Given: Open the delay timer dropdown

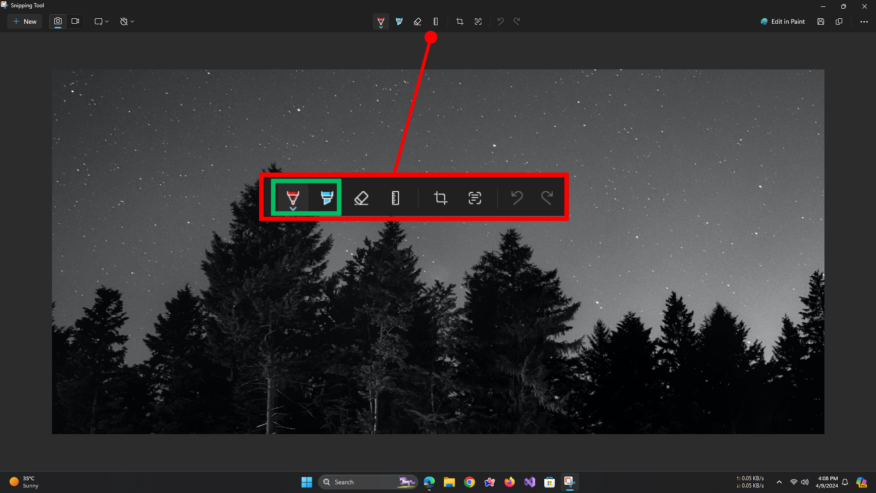Looking at the screenshot, I should point(127,21).
